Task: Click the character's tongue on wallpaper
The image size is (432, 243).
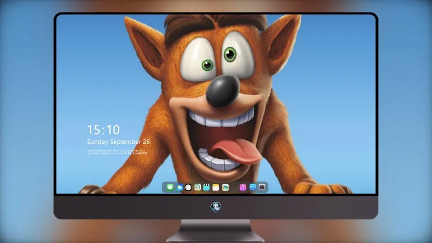Action: point(236,151)
